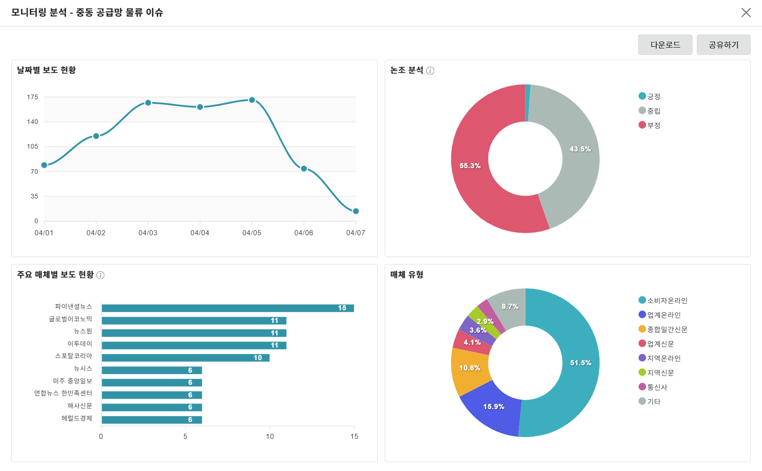The width and height of the screenshot is (762, 471).
Task: Click the 다운로드 button
Action: point(665,45)
